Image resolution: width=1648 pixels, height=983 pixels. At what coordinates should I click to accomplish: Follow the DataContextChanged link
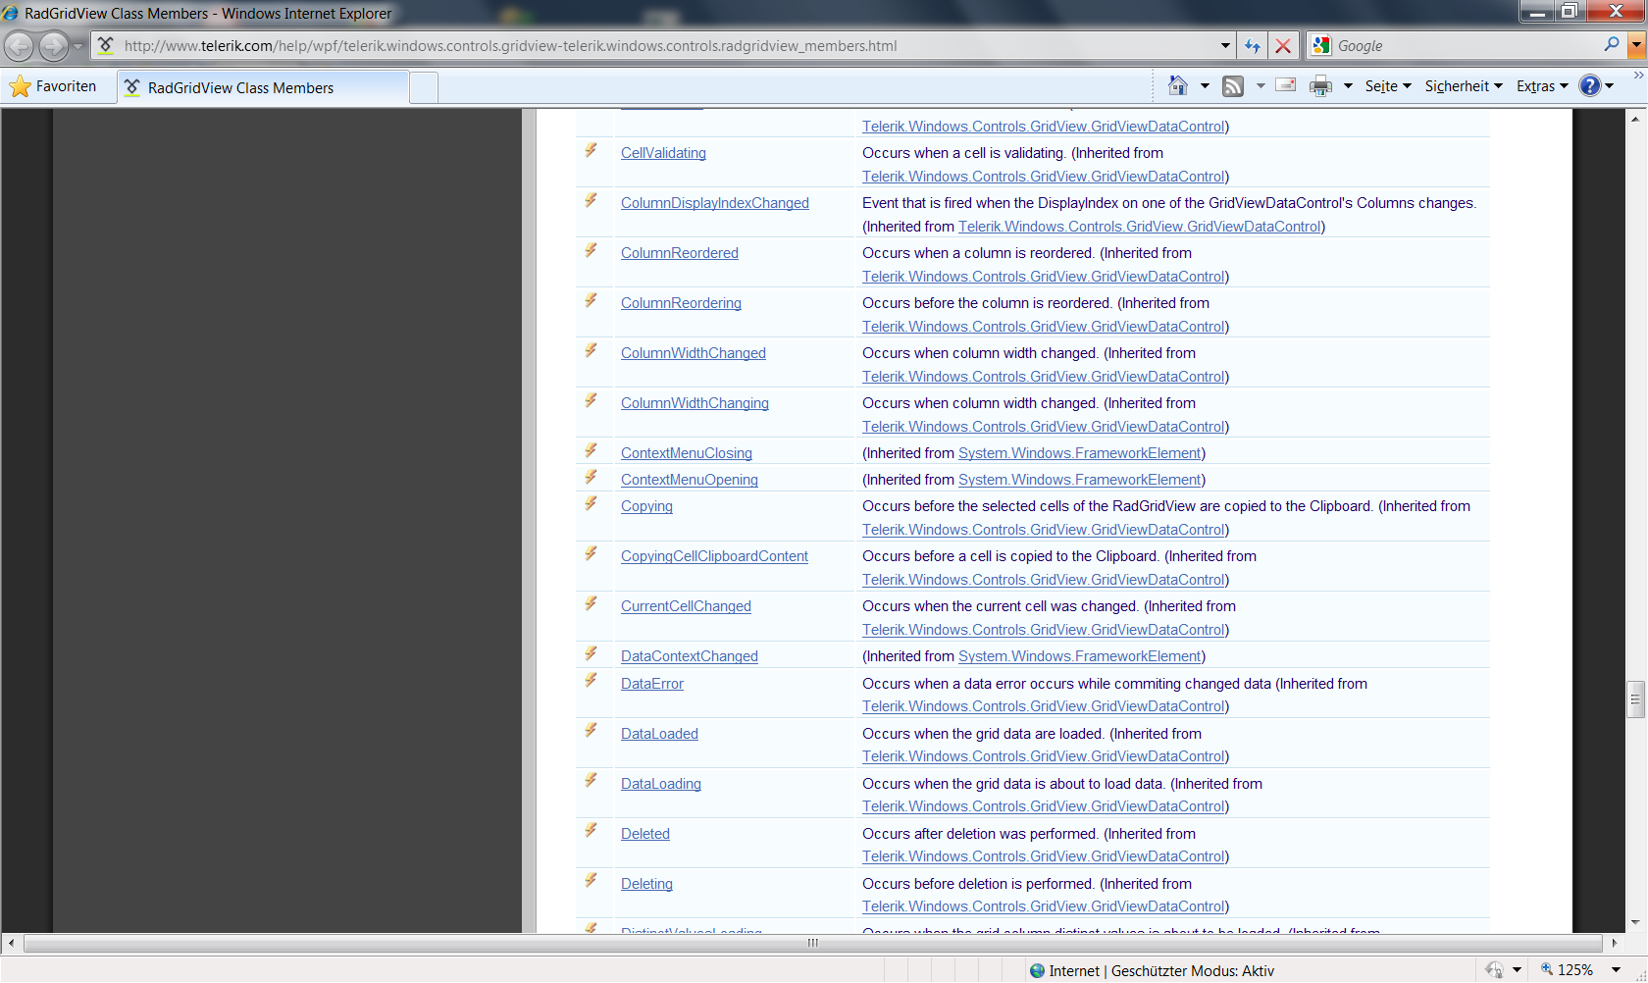690,656
